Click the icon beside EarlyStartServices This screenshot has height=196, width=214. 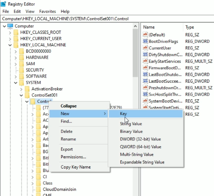(x=145, y=61)
